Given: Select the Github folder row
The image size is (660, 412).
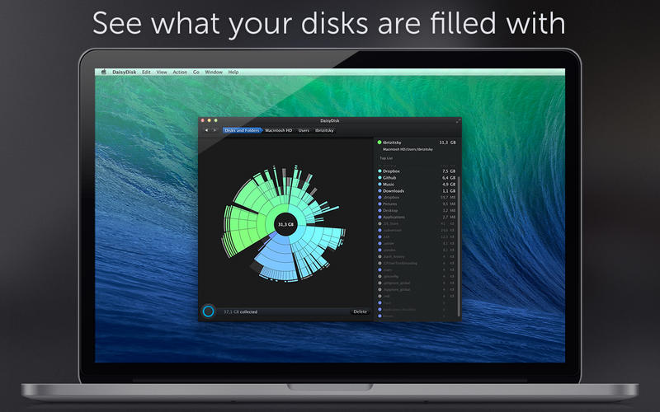Looking at the screenshot, I should coord(417,178).
